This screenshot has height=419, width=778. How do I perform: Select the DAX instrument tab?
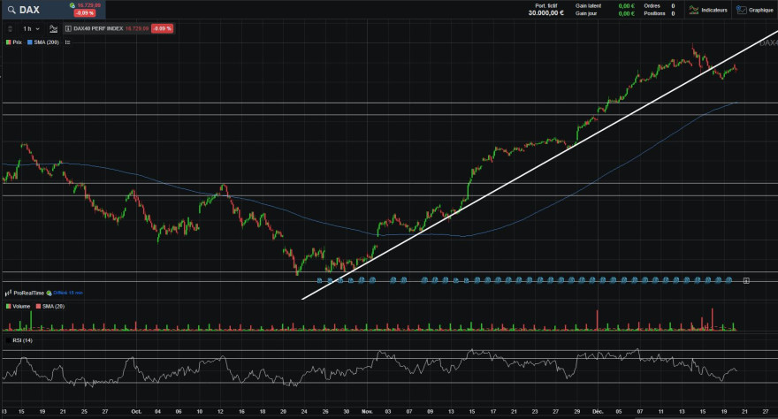click(35, 10)
